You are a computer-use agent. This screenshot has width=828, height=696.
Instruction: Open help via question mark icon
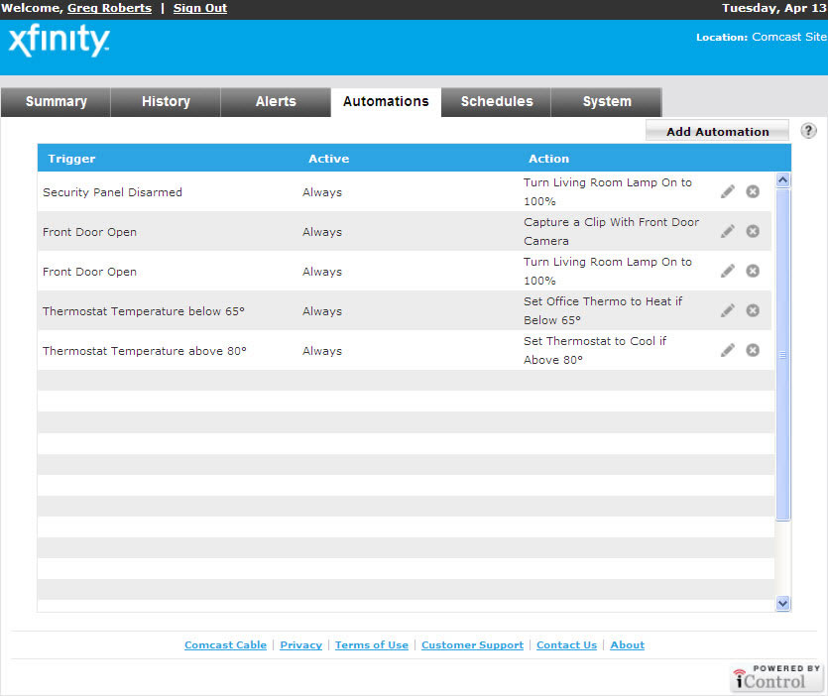tap(808, 131)
